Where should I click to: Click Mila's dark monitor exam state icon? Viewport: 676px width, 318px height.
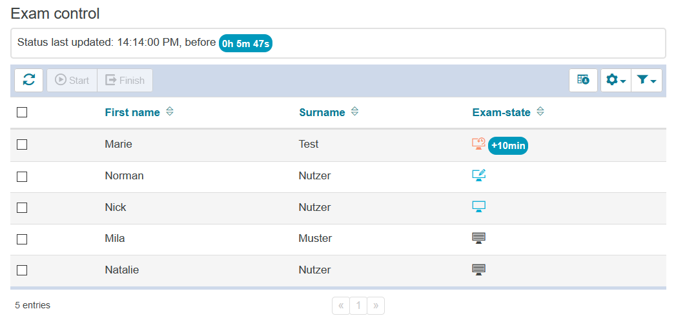pos(479,238)
